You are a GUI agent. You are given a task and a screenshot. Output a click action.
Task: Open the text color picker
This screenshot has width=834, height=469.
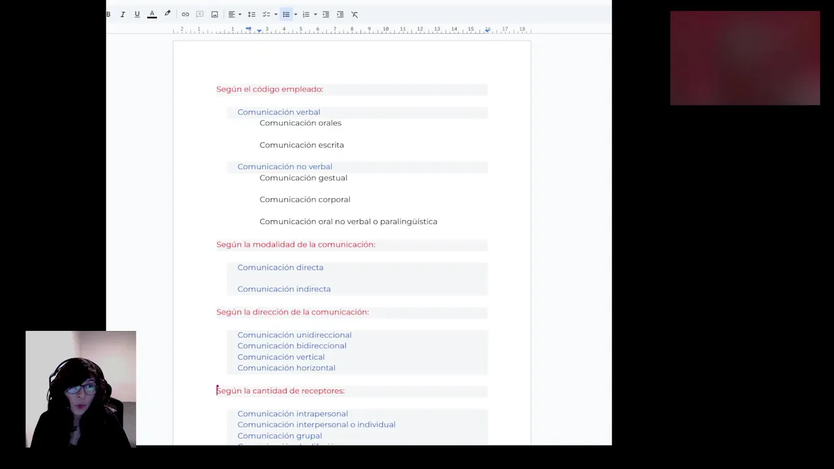click(152, 14)
